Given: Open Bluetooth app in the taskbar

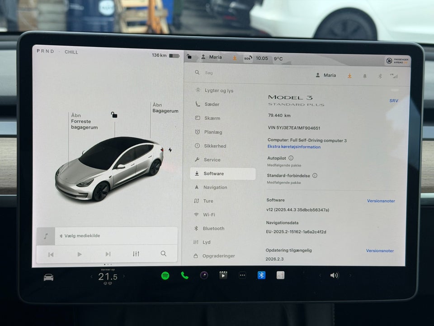Looking at the screenshot, I should click(x=261, y=275).
